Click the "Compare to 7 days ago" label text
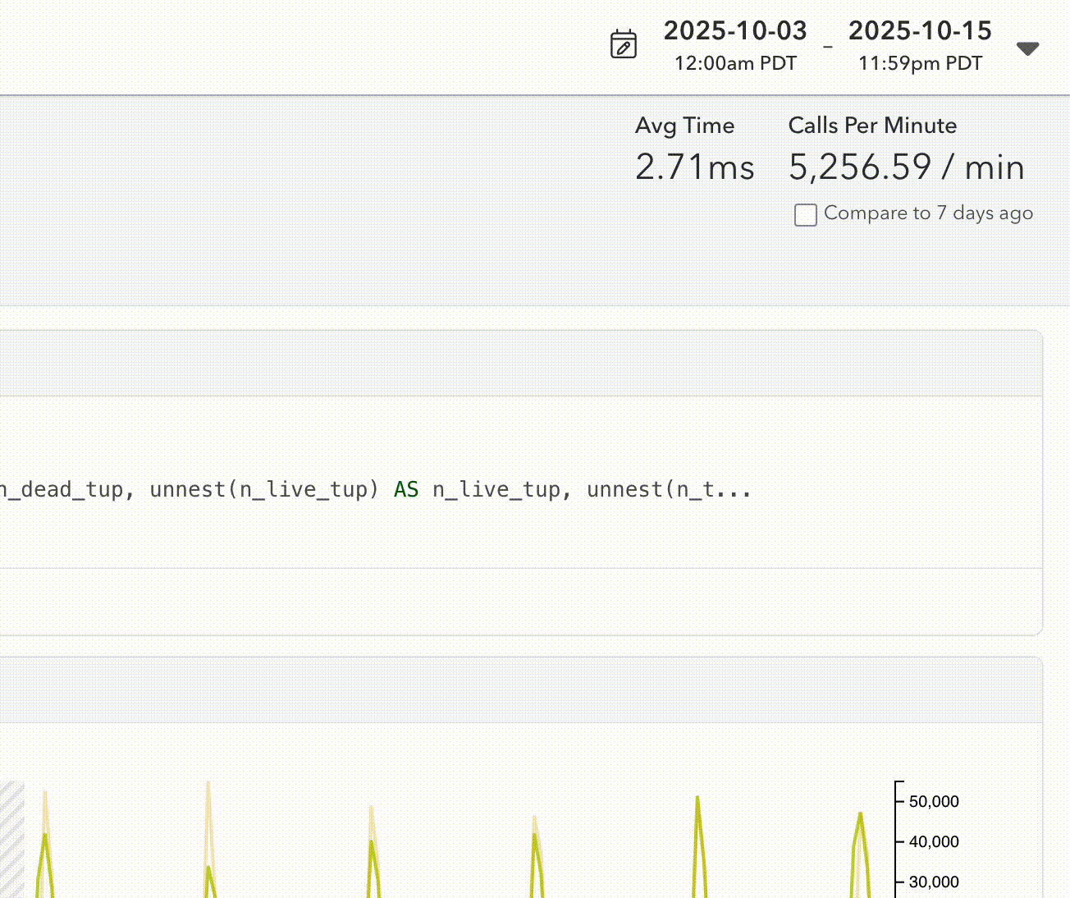Screen dimensions: 1070x898 (x=928, y=213)
